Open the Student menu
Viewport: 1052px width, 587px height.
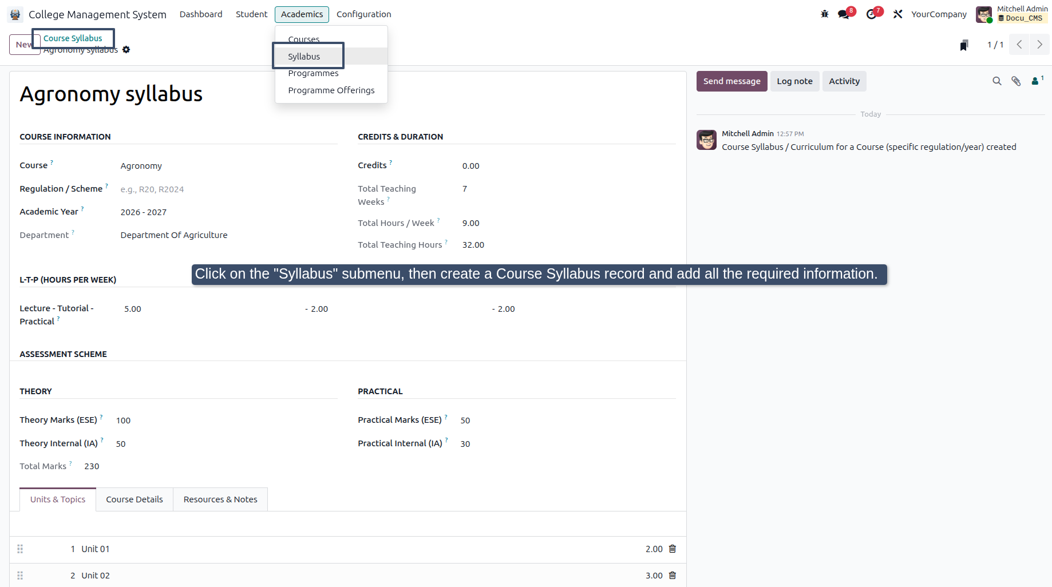(251, 14)
